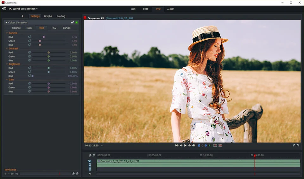304x179 pixels.
Task: Click the undo arrow icon
Action: [294, 146]
